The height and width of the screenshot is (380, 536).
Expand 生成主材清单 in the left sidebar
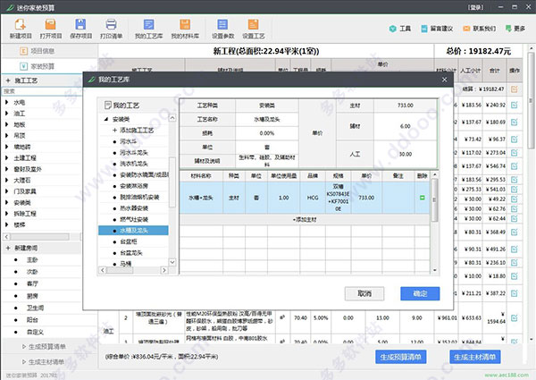[24, 362]
